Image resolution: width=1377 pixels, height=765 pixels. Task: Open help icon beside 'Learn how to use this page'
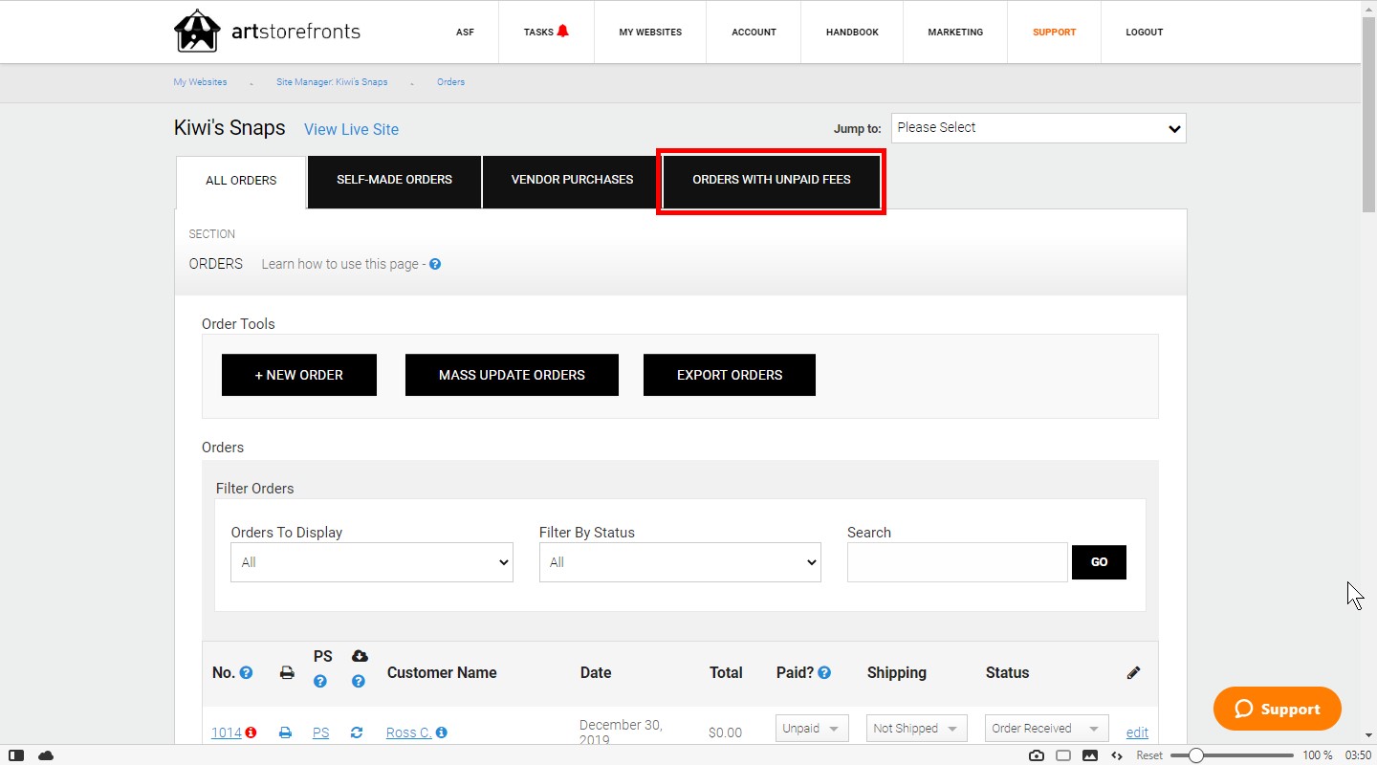[435, 264]
